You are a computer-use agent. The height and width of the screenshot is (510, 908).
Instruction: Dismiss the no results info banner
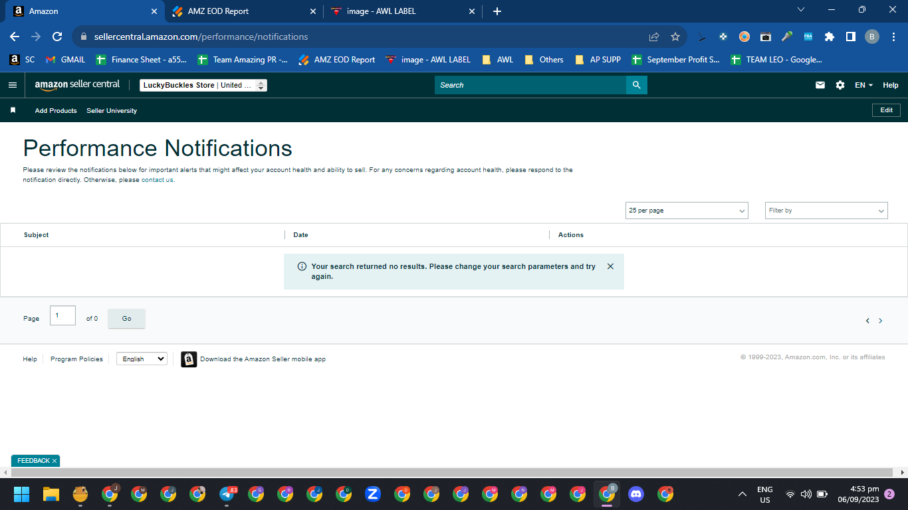coord(610,266)
